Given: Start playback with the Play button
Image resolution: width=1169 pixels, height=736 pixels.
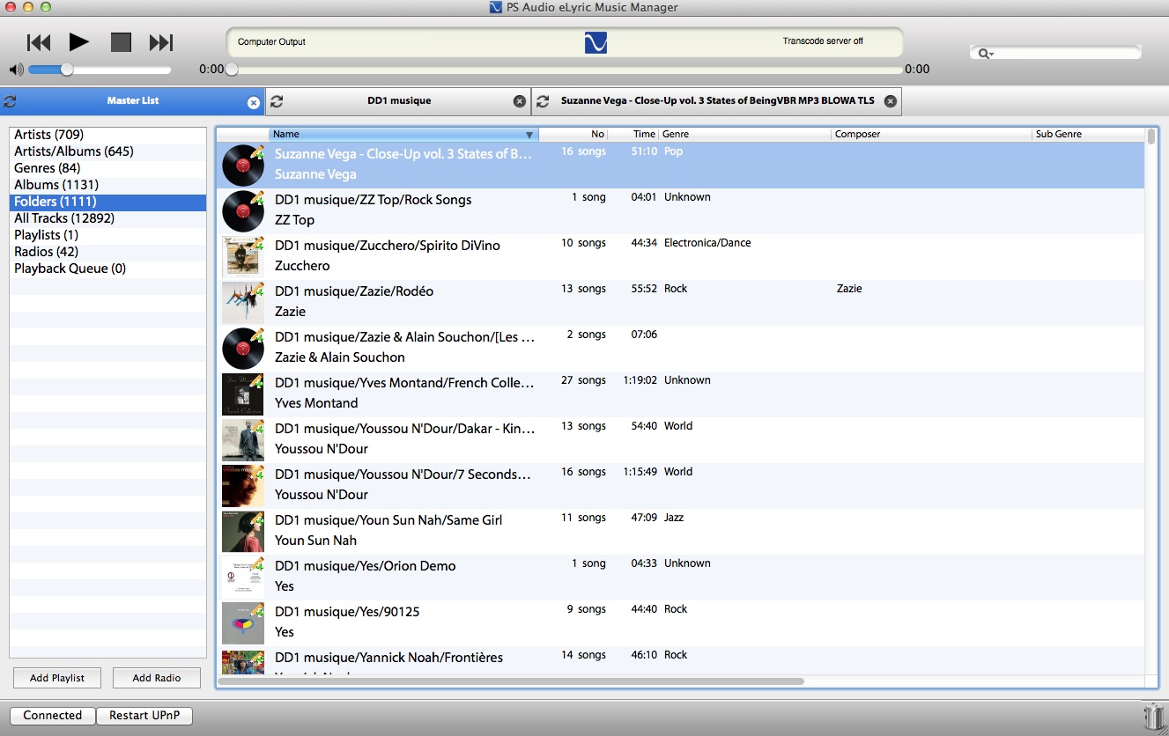Looking at the screenshot, I should pos(78,41).
